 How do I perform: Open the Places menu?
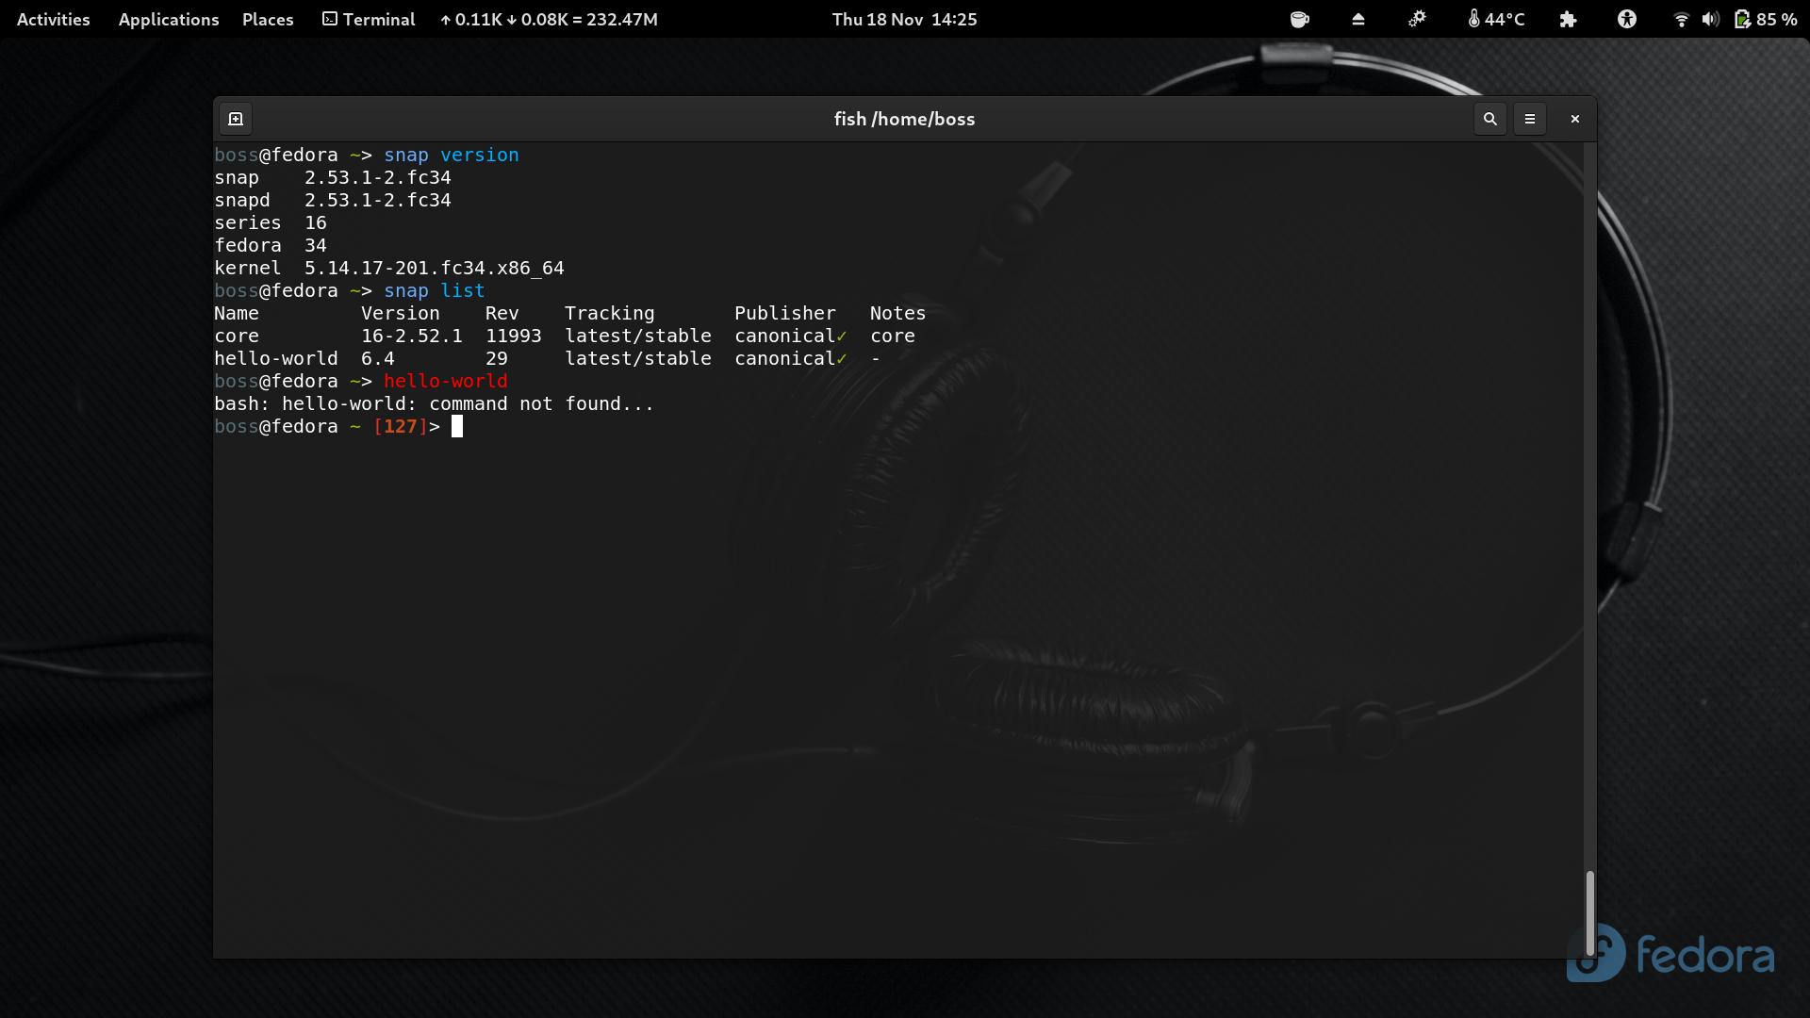pos(268,19)
